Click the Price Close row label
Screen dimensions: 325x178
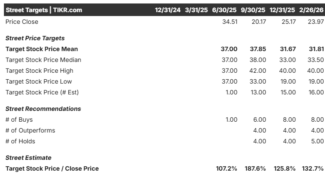[22, 22]
